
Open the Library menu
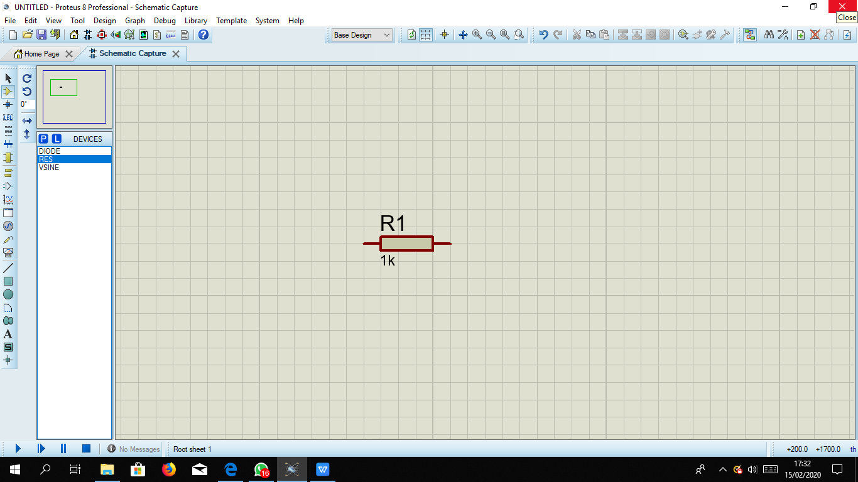196,21
